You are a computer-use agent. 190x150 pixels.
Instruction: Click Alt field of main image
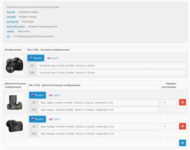pos(111,65)
